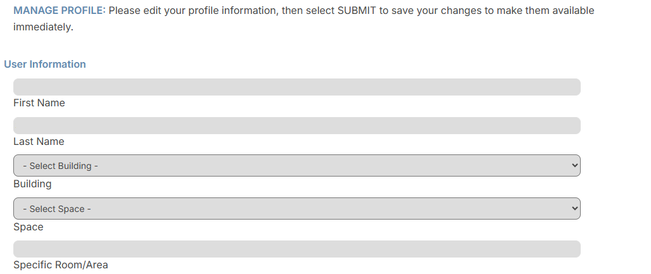The width and height of the screenshot is (651, 274).
Task: Click the MANAGE PROFILE heading text
Action: [60, 11]
